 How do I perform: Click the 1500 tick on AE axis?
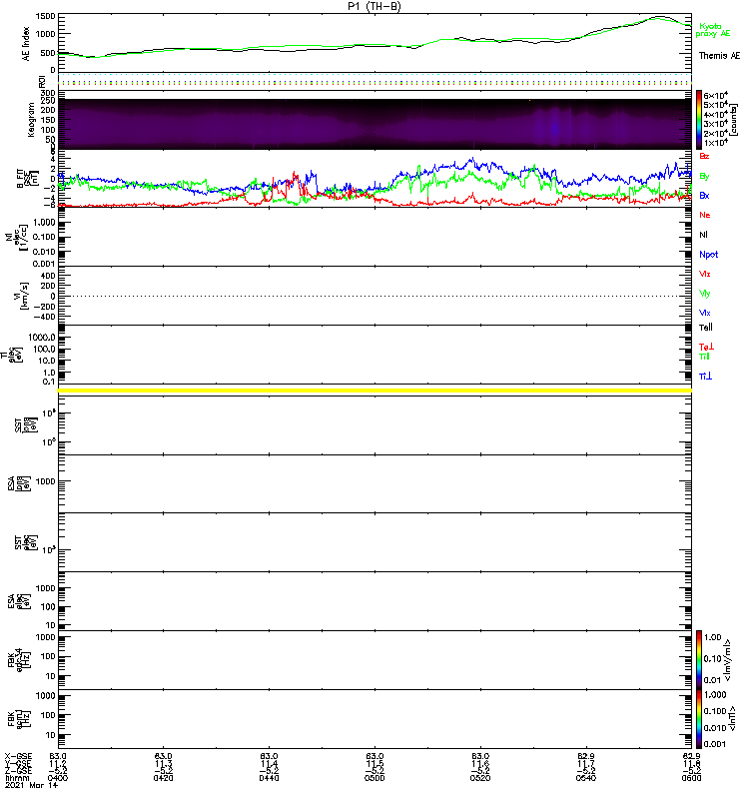pos(45,16)
